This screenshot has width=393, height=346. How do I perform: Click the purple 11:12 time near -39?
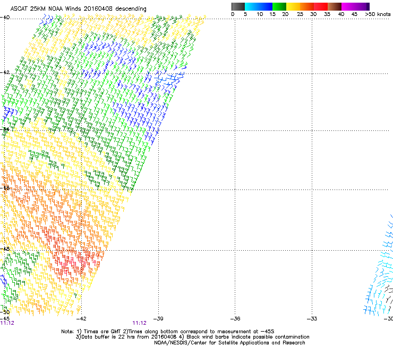(139, 323)
